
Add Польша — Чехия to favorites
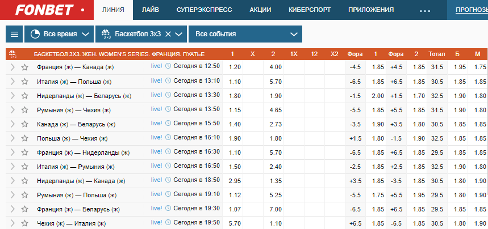pos(24,138)
